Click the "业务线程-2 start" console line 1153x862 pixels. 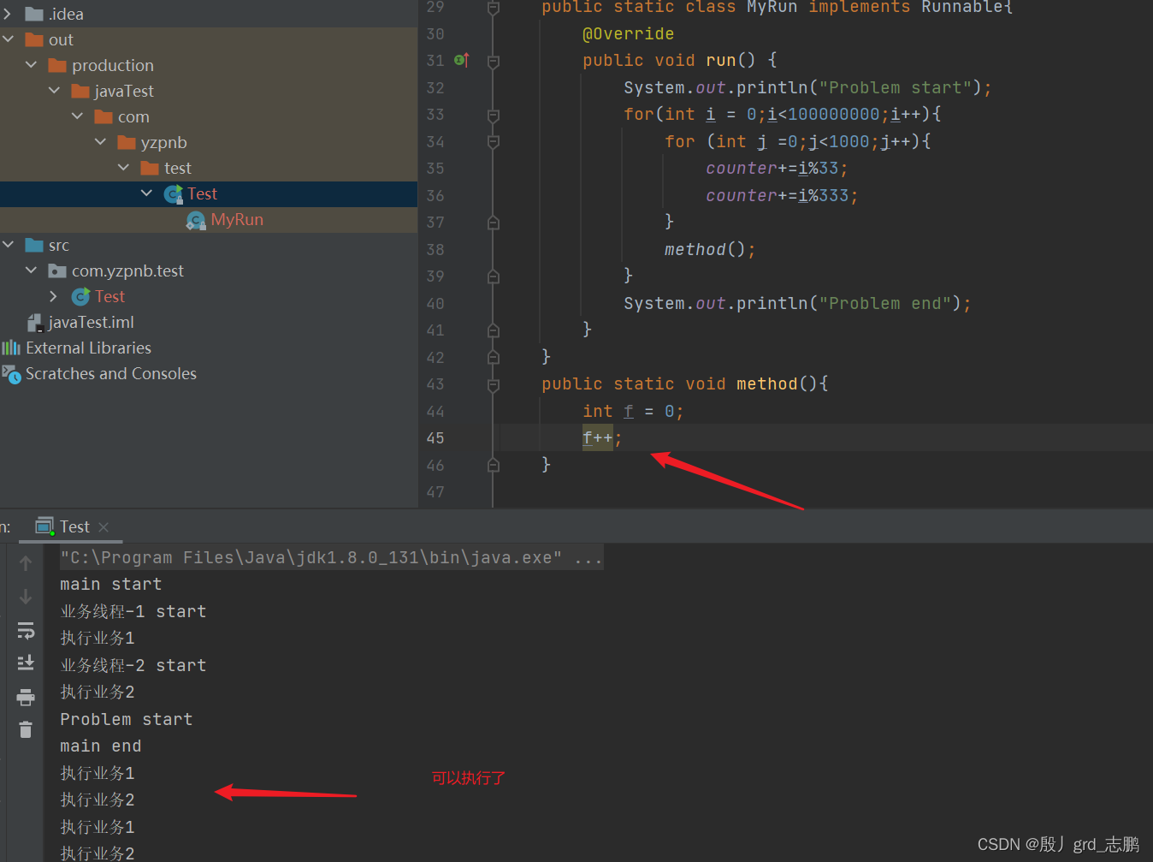[x=133, y=665]
